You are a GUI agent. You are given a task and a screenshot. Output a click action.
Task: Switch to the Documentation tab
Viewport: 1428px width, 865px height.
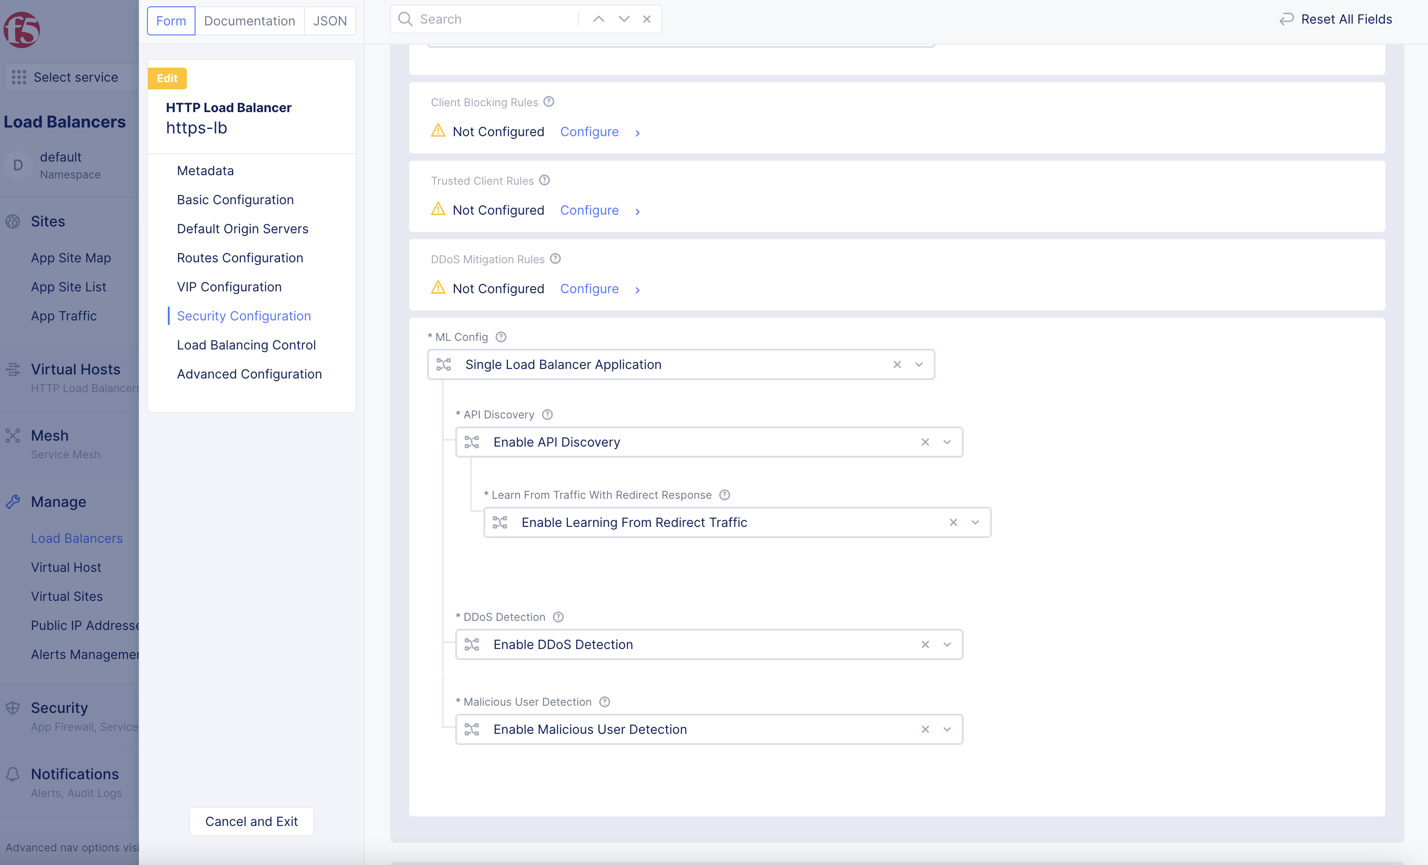[x=249, y=21]
